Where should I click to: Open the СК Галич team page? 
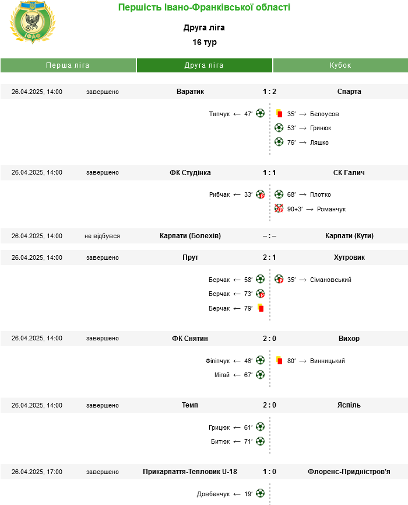(x=349, y=173)
